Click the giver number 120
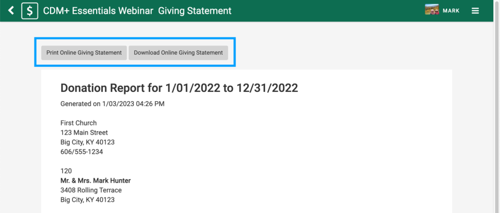500x213 pixels. coord(66,171)
